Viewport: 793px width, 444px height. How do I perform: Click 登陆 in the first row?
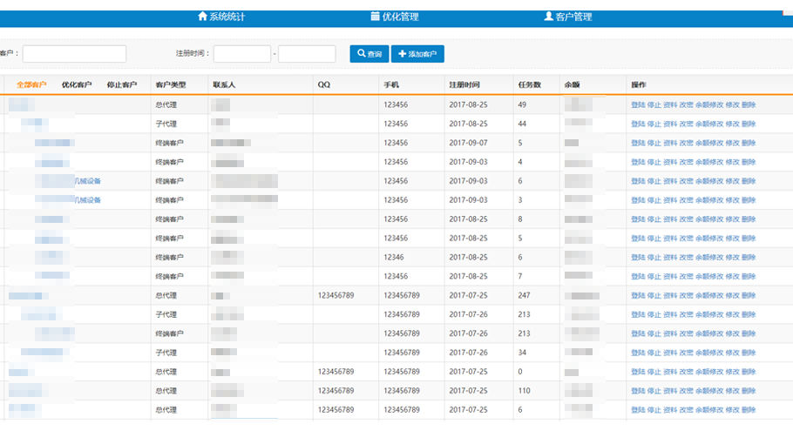[638, 105]
